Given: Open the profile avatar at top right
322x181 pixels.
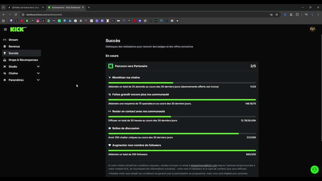Looking at the screenshot, I should (x=312, y=29).
